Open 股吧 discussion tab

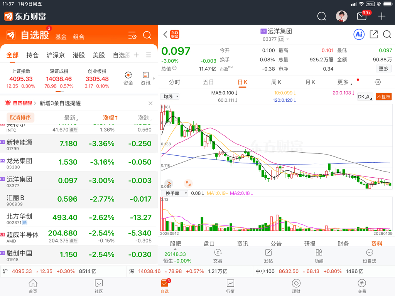(176, 244)
